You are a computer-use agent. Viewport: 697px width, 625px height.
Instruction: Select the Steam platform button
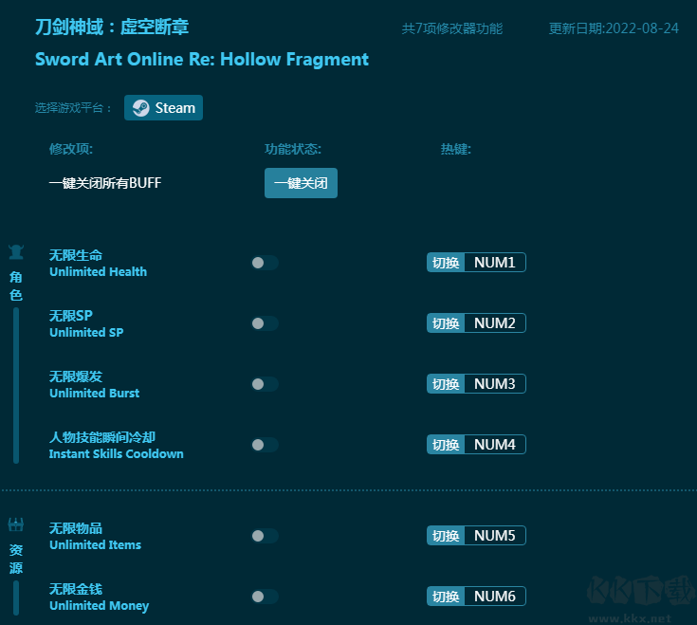[163, 108]
